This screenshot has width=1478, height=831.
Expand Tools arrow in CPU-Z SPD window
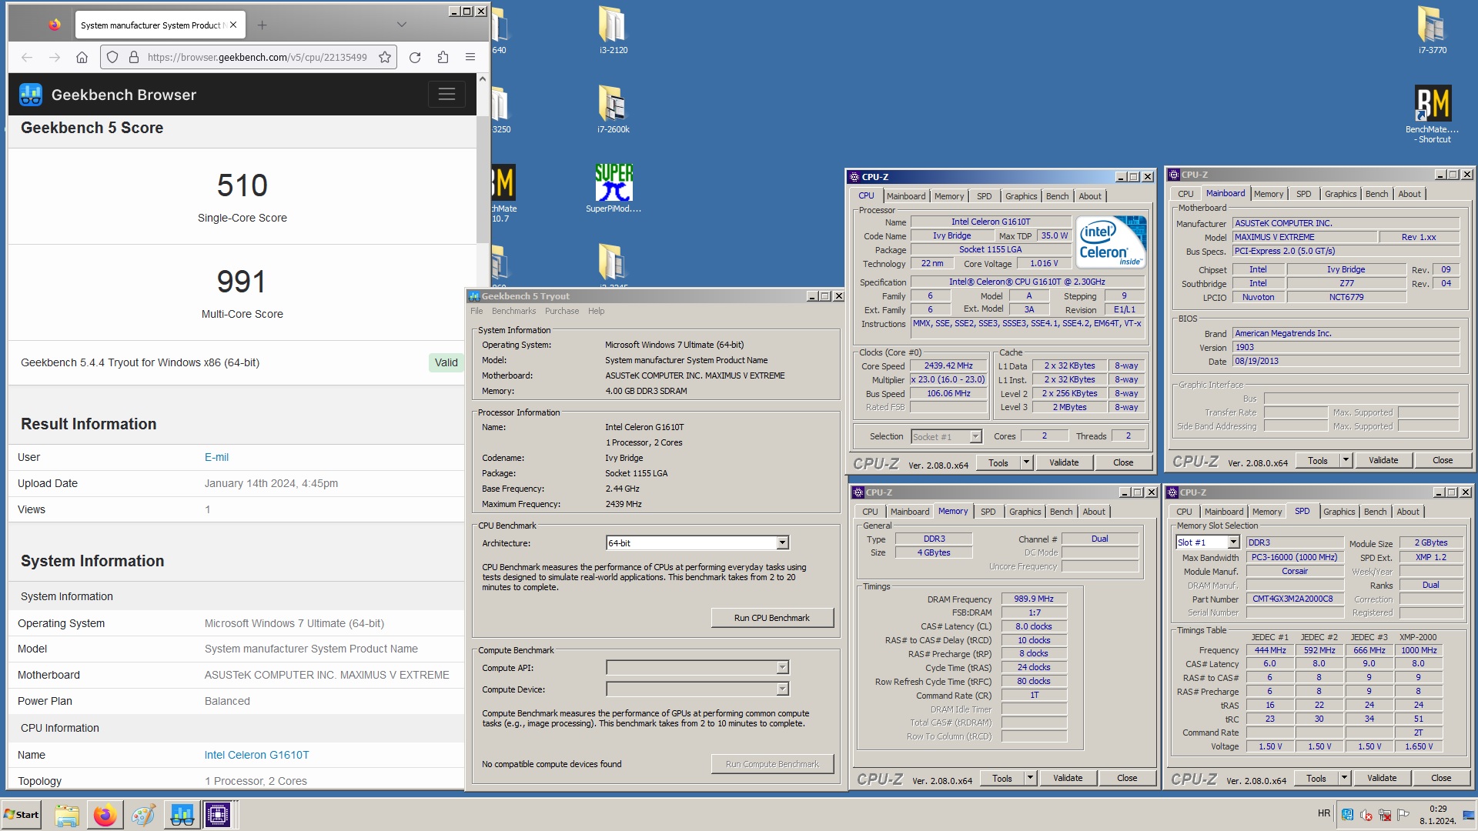[x=1344, y=778]
